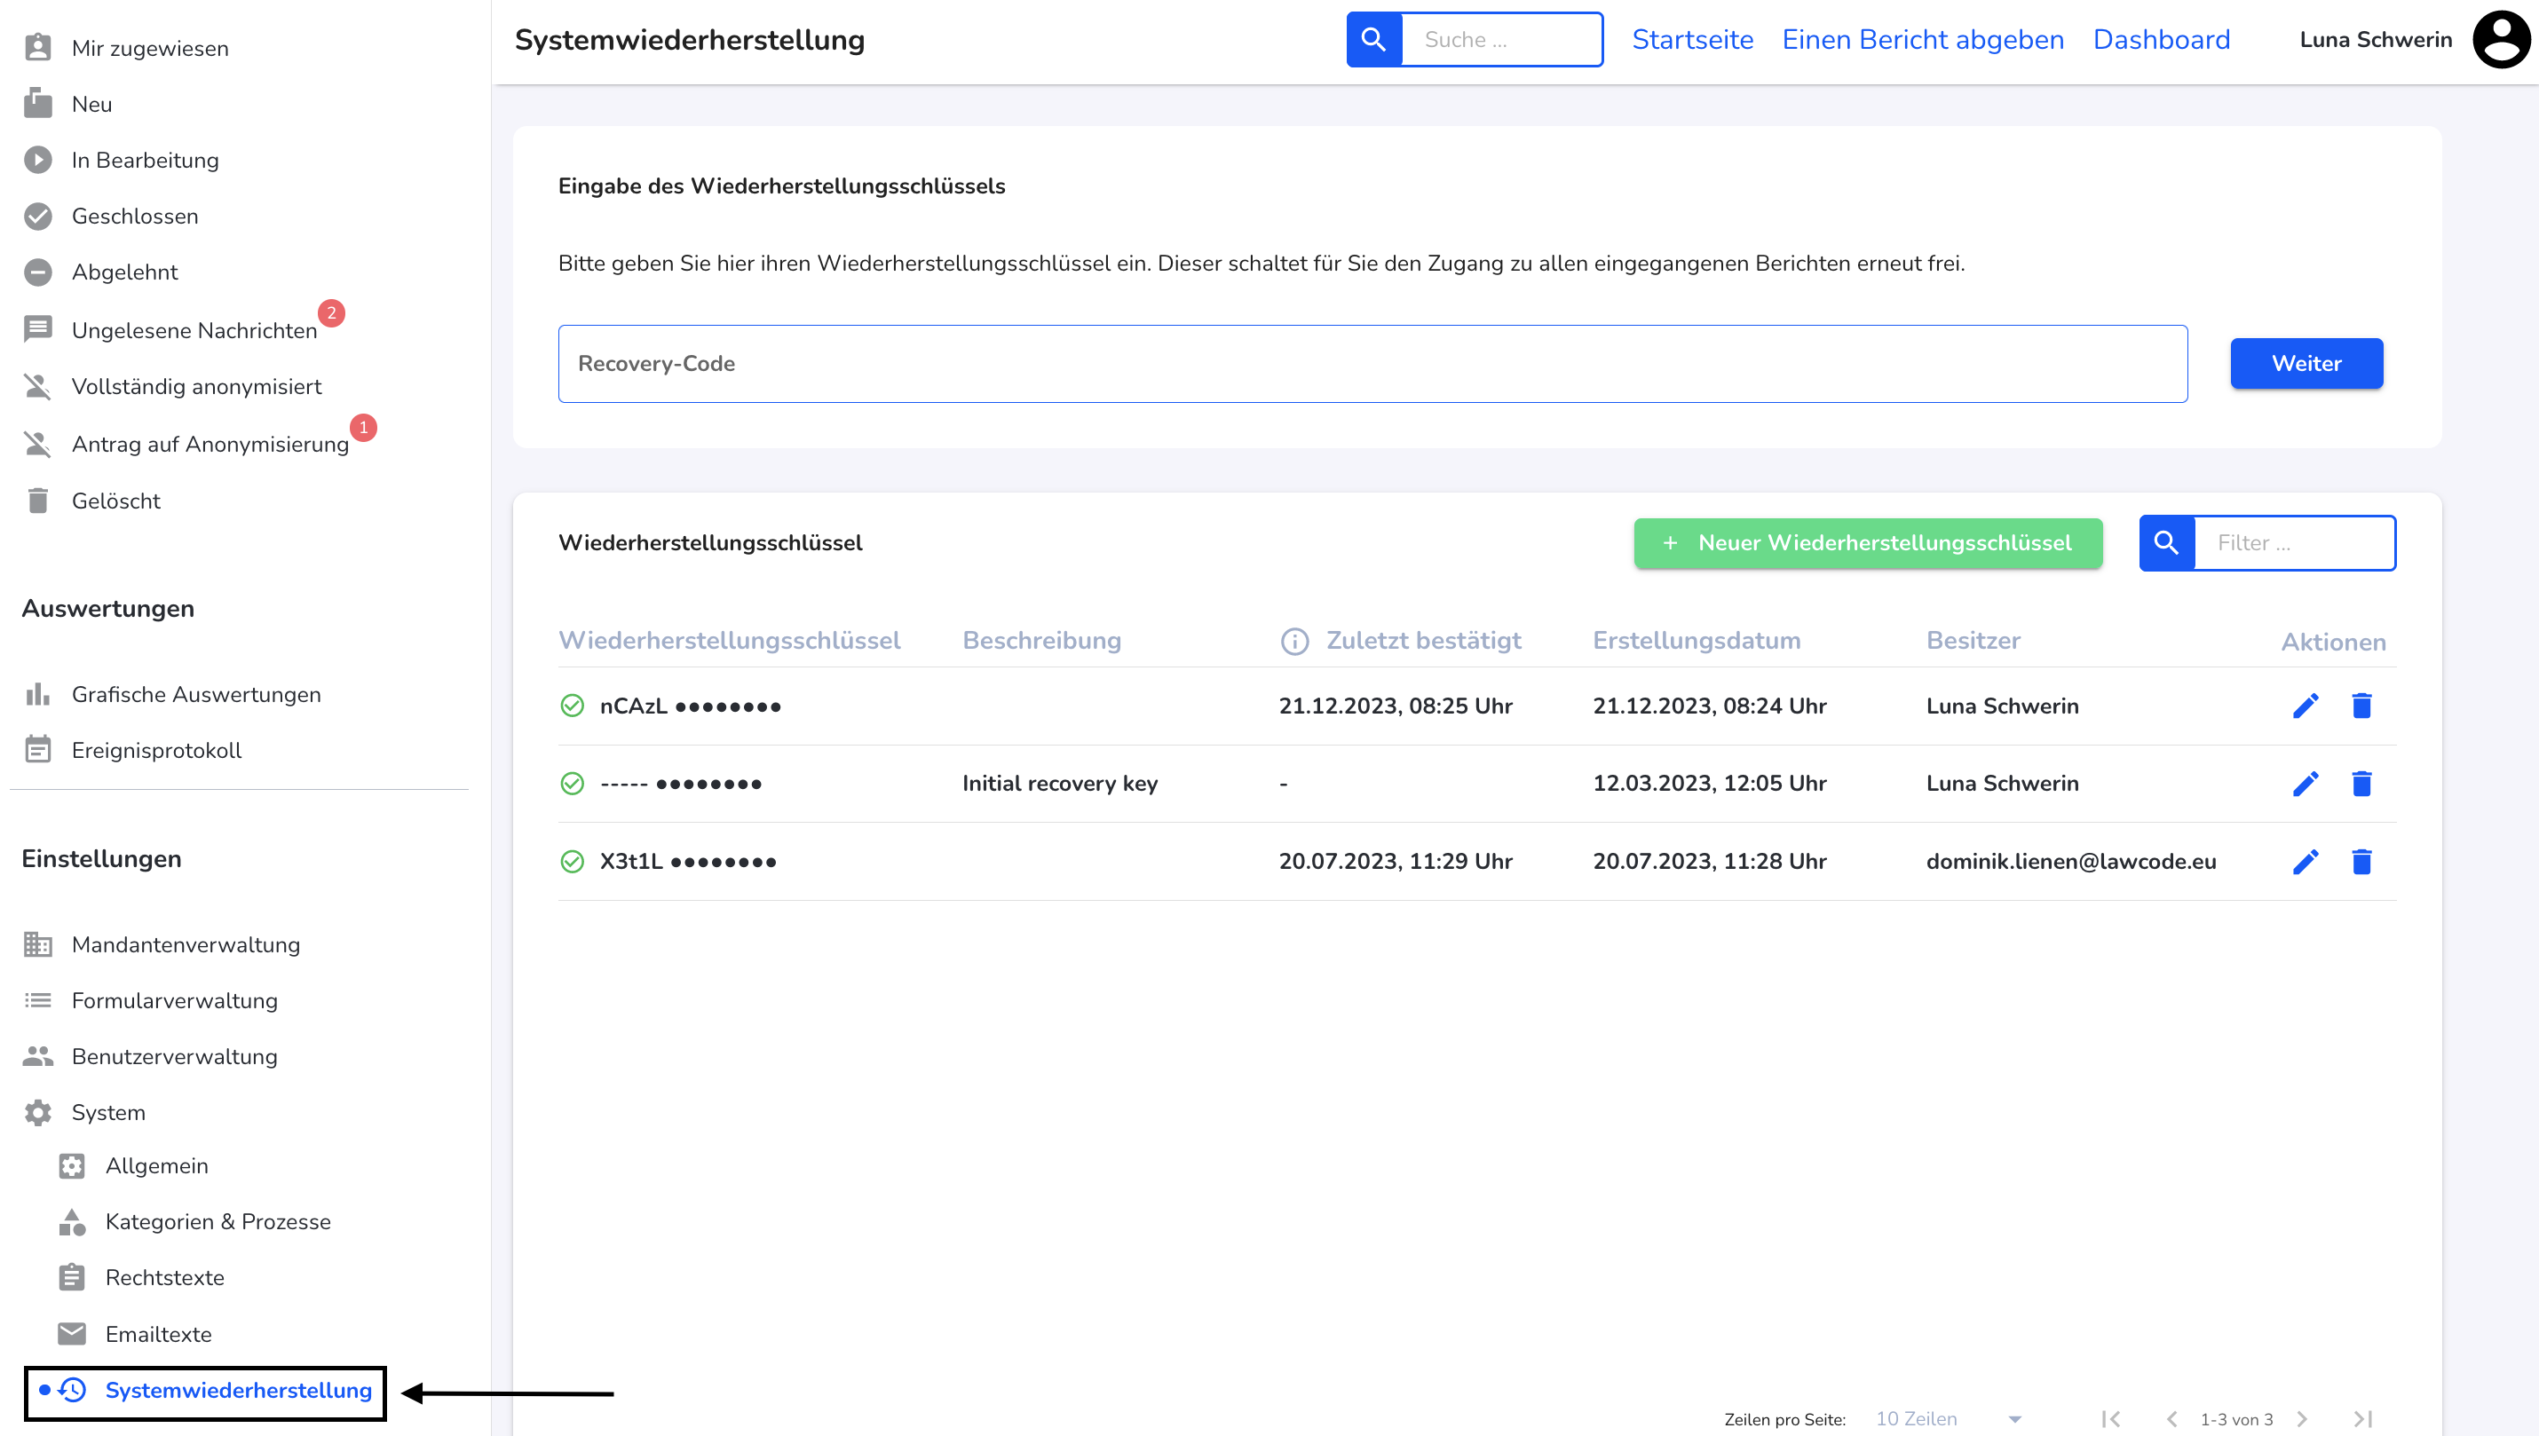Go to next table page

(x=2302, y=1418)
